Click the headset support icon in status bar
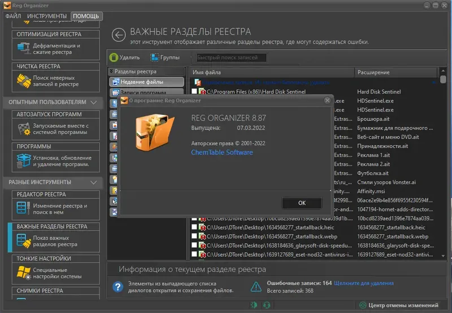 (x=267, y=305)
